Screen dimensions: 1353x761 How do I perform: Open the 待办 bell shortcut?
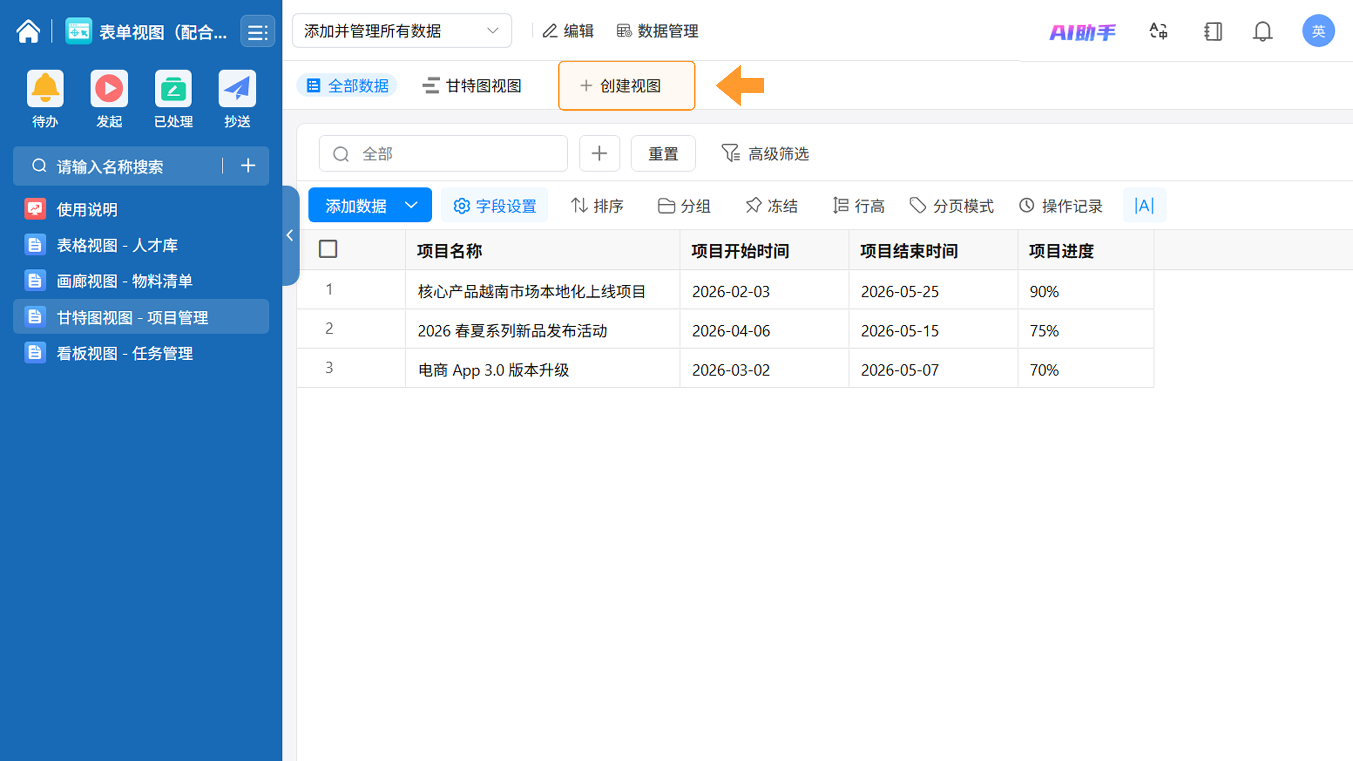coord(45,89)
